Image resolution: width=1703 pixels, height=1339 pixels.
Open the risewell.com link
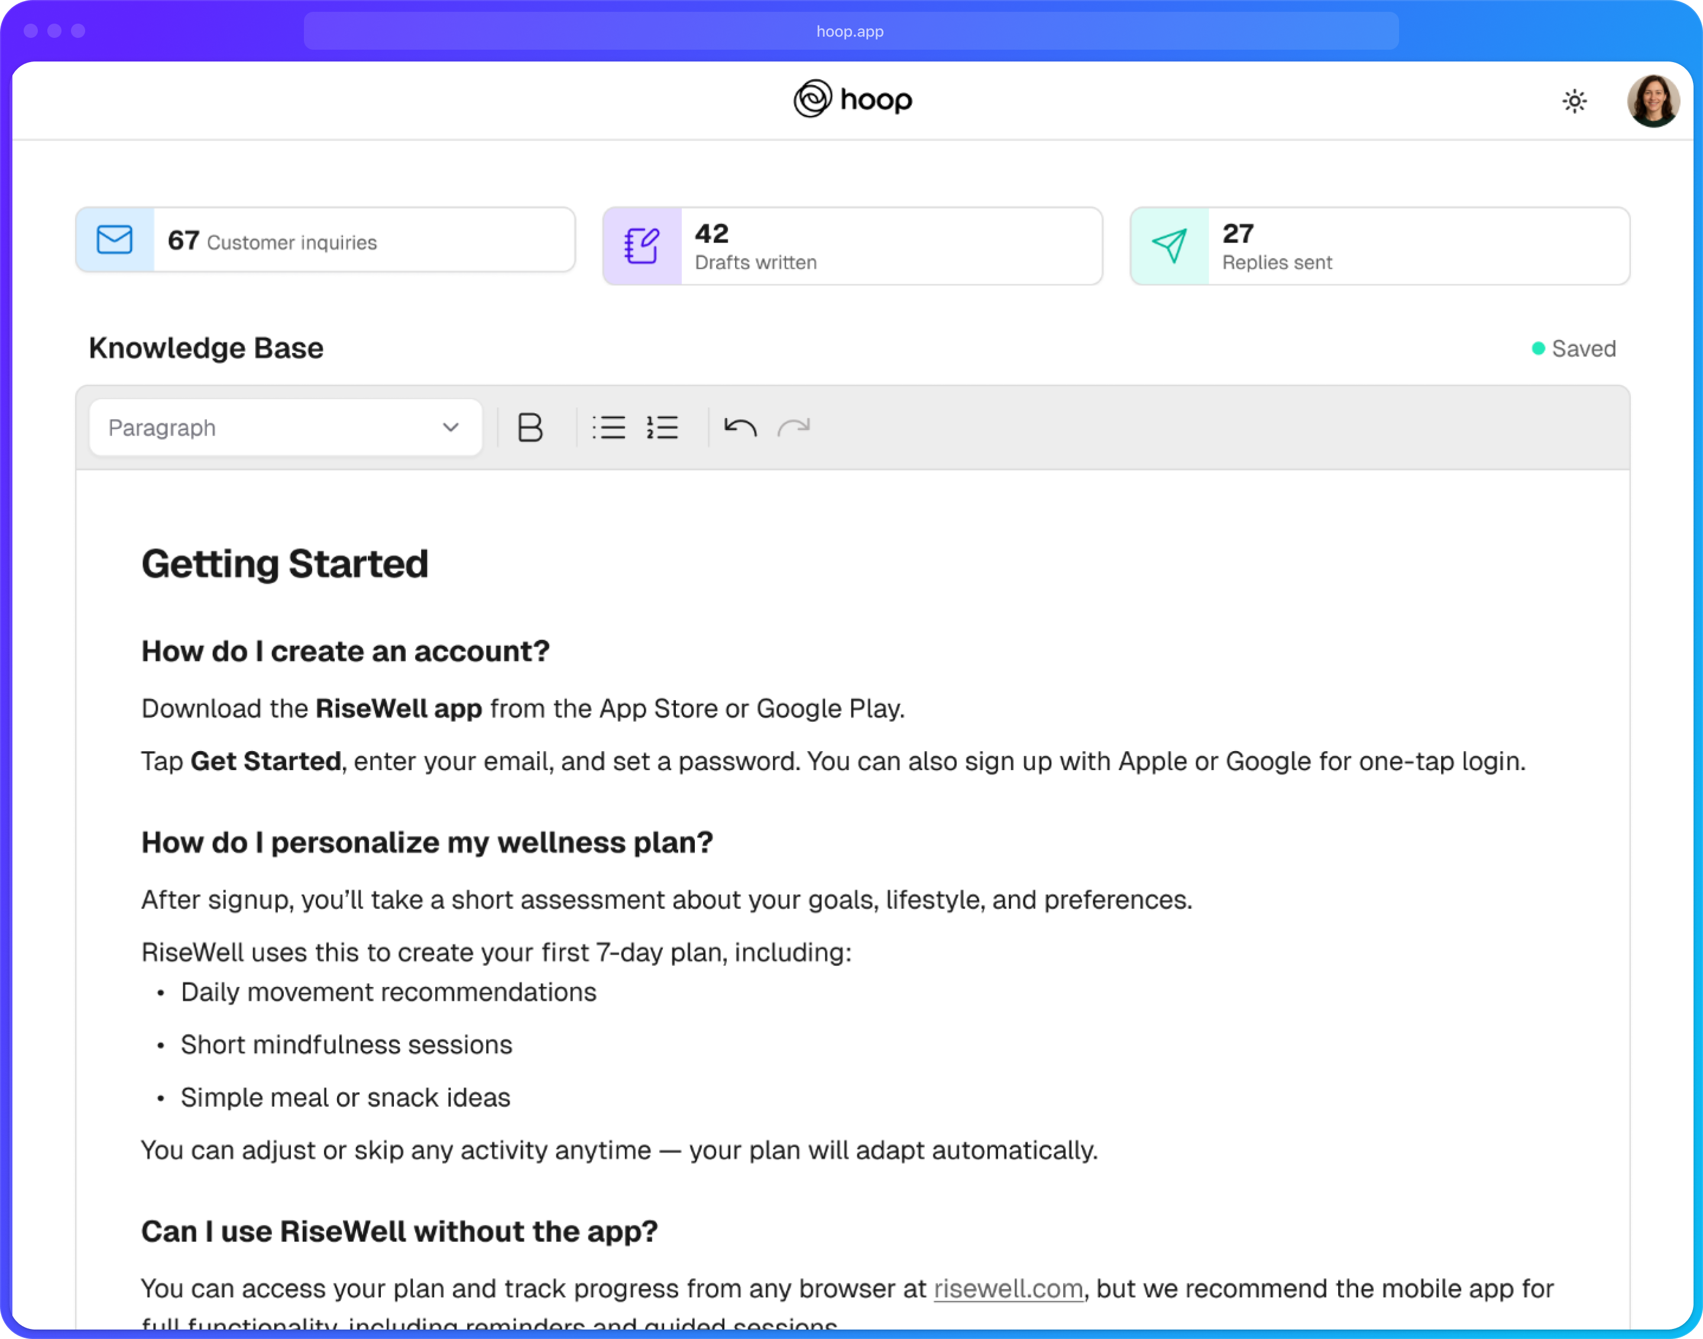click(x=1008, y=1289)
